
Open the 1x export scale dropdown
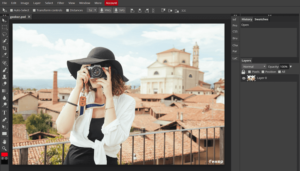(x=92, y=10)
